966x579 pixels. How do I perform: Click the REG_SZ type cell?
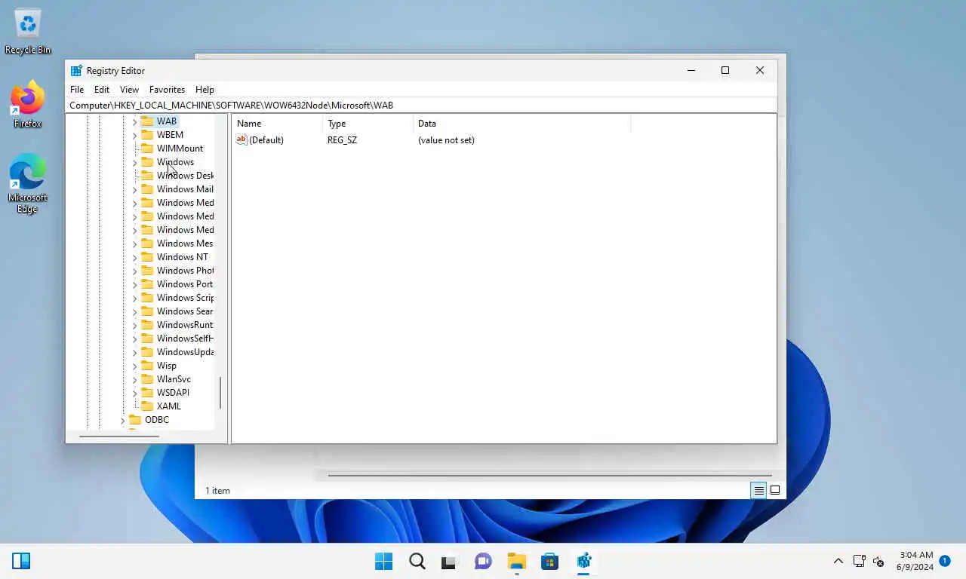click(x=342, y=140)
